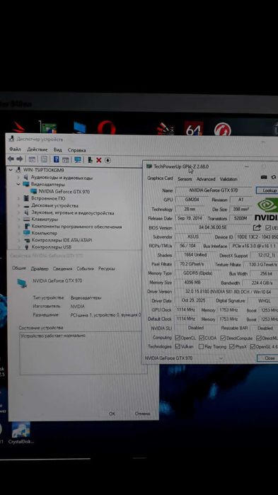
Task: Click the scan for hardware changes monitor icon
Action: pos(78,160)
